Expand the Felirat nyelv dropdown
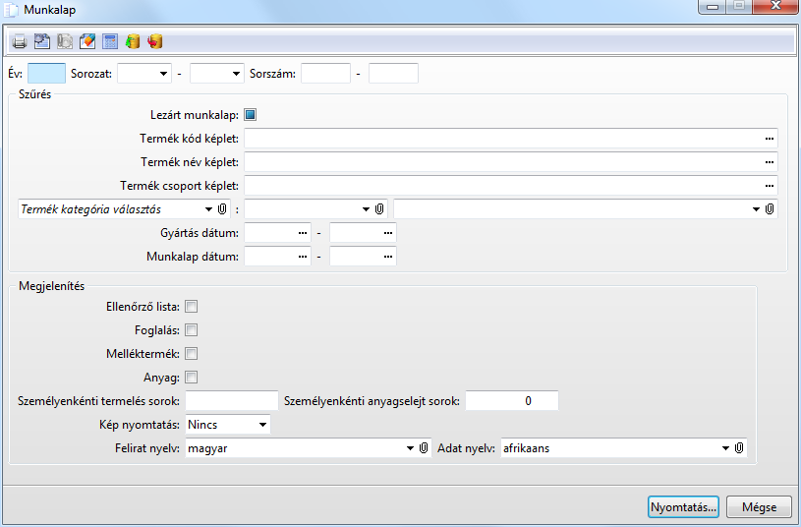The image size is (801, 527). tap(410, 448)
